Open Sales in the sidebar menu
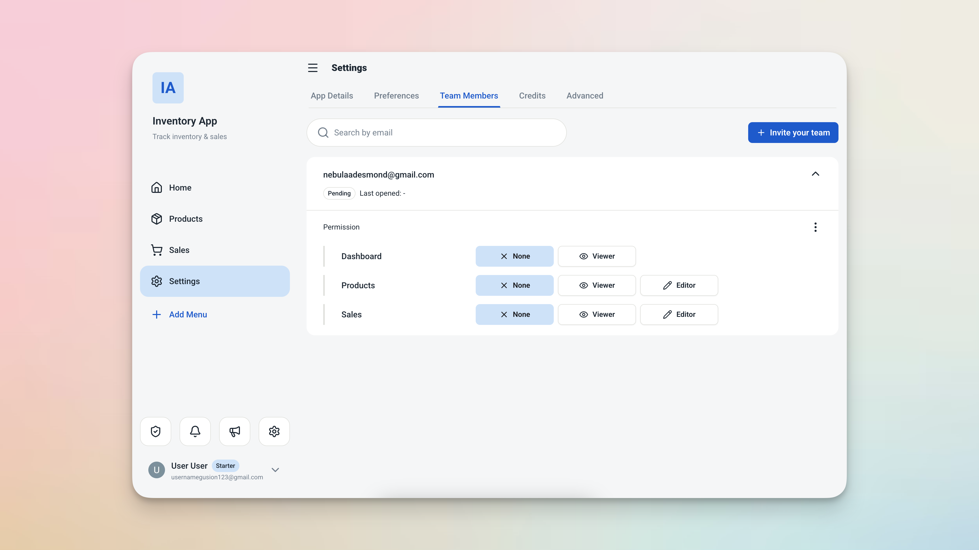Image resolution: width=979 pixels, height=550 pixels. point(215,250)
